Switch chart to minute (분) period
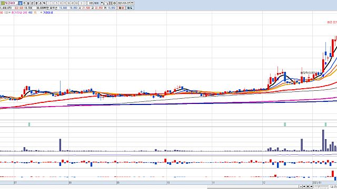Screen dimensions: 337x189 tap(36, 3)
